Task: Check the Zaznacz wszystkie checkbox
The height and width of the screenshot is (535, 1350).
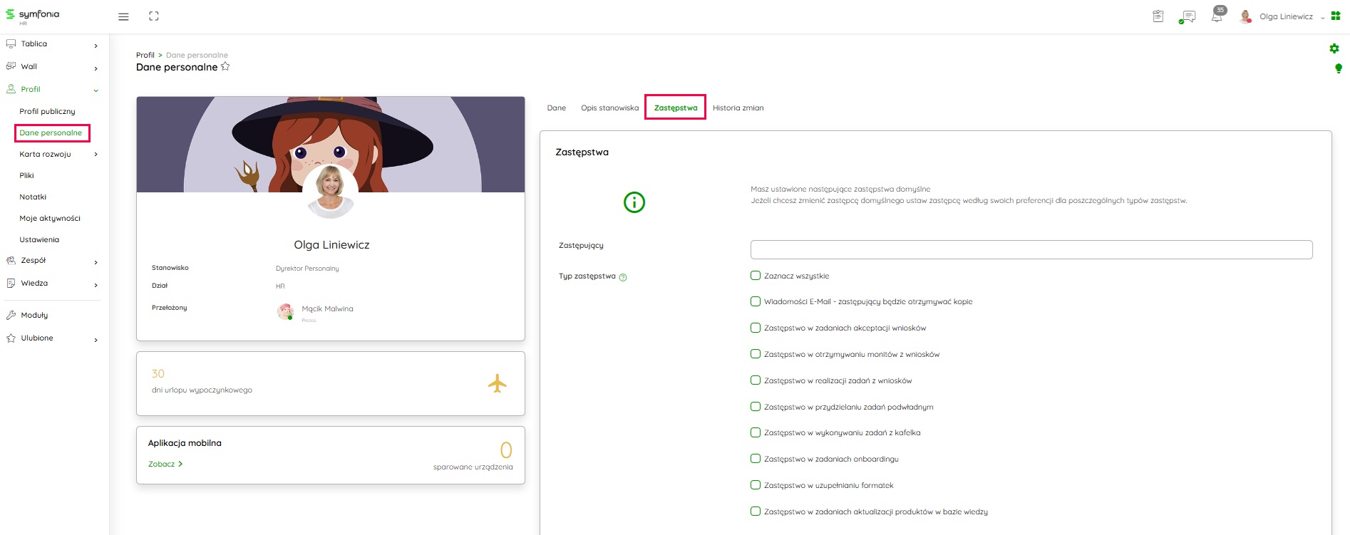Action: [756, 276]
